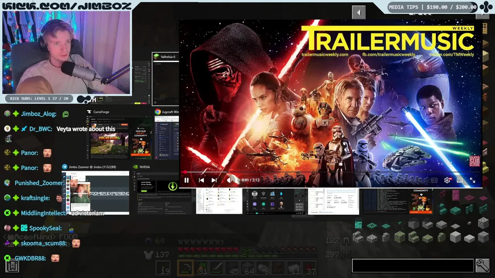The width and height of the screenshot is (495, 278).
Task: Select the cobblestone block item
Action: point(483,223)
